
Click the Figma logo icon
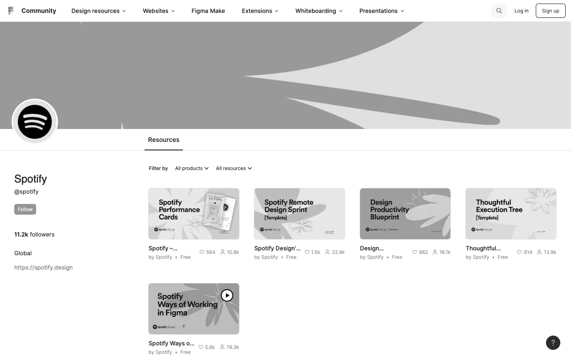pos(11,11)
